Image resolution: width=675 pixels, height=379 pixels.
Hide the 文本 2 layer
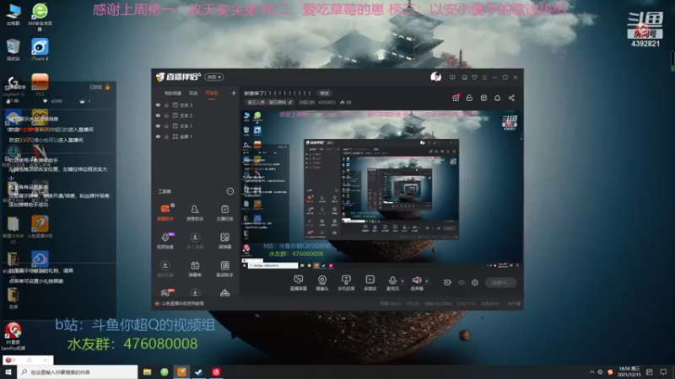(x=158, y=115)
